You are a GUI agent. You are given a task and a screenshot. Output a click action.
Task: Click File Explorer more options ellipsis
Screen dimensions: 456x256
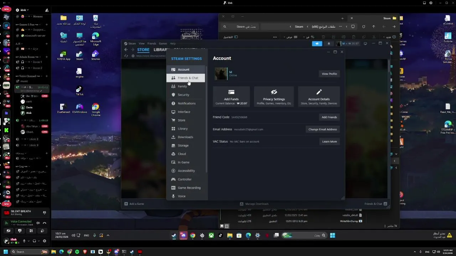[275, 37]
